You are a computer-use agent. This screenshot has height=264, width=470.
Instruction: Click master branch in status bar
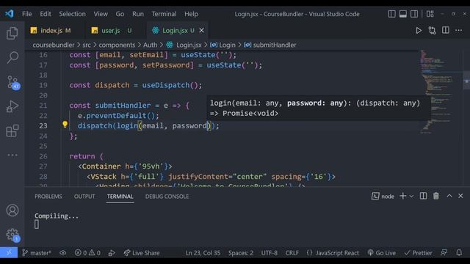(x=37, y=253)
